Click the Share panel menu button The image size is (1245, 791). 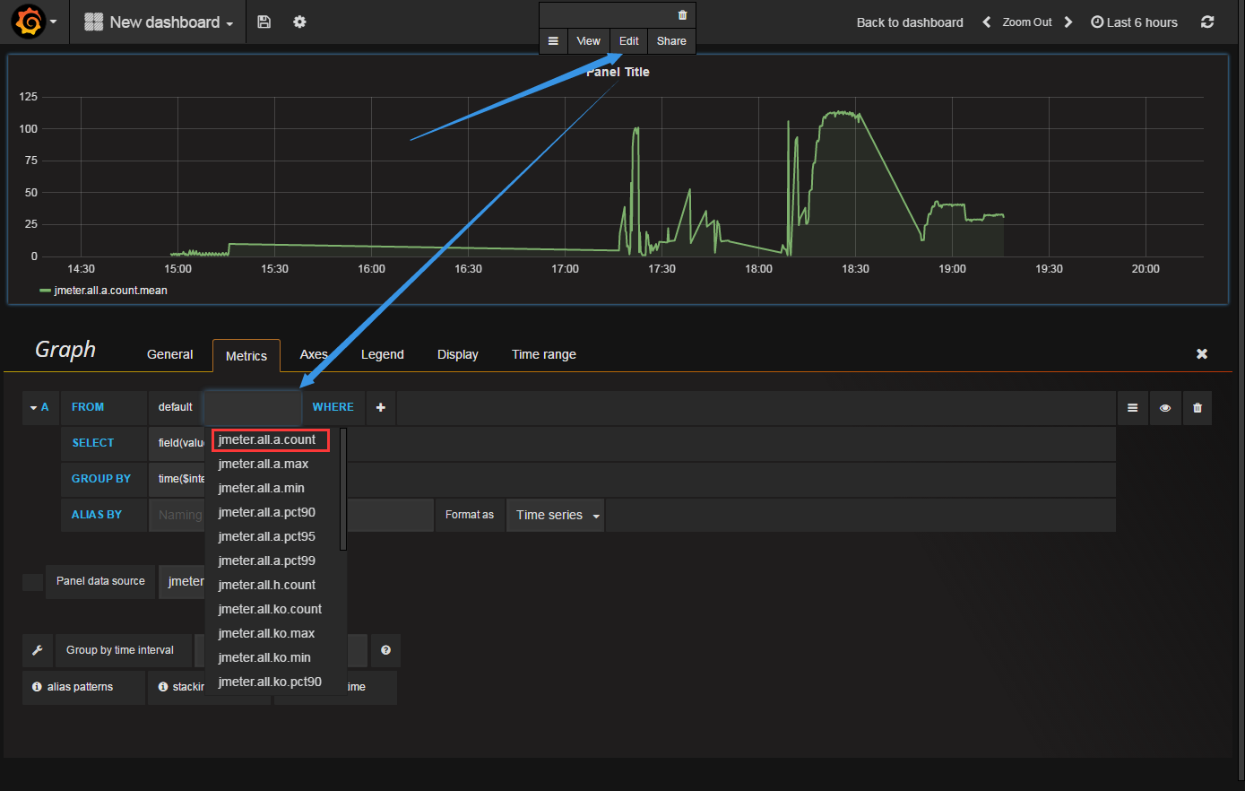671,41
